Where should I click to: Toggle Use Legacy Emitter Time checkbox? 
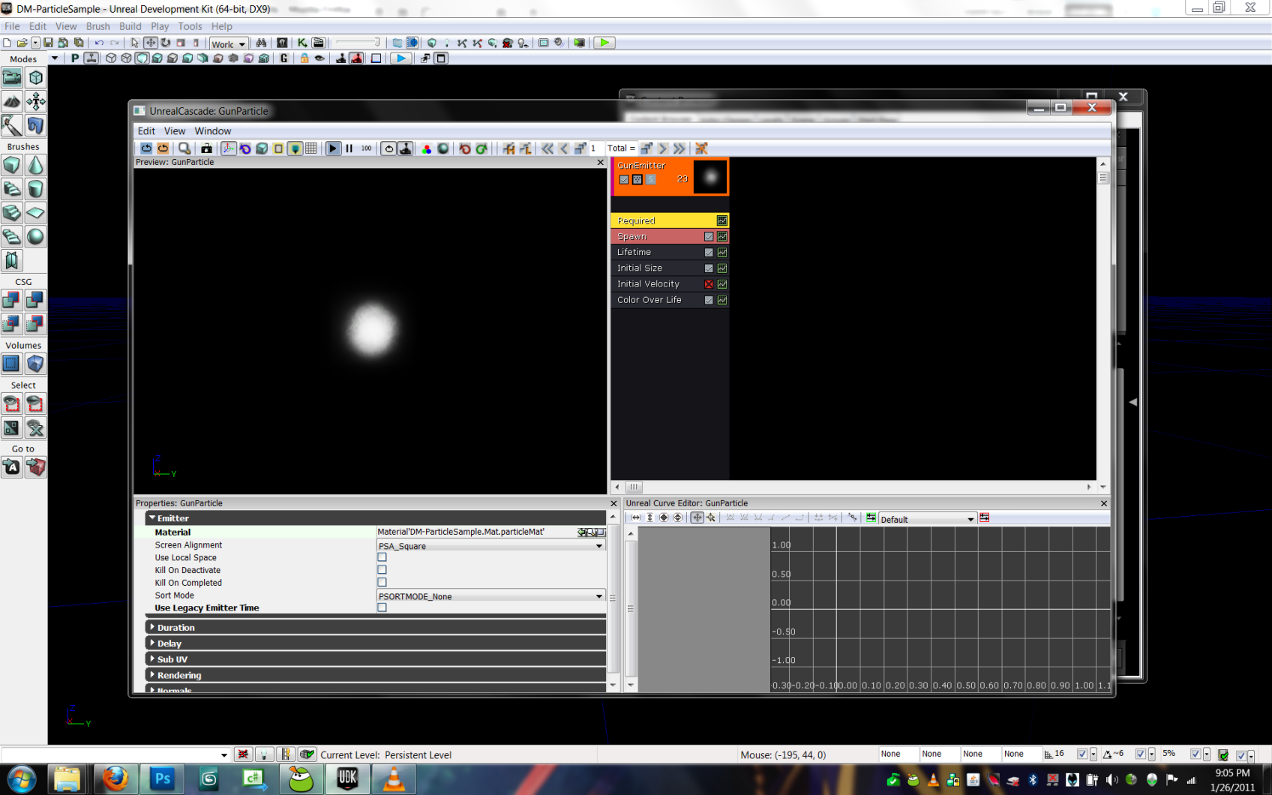tap(382, 607)
